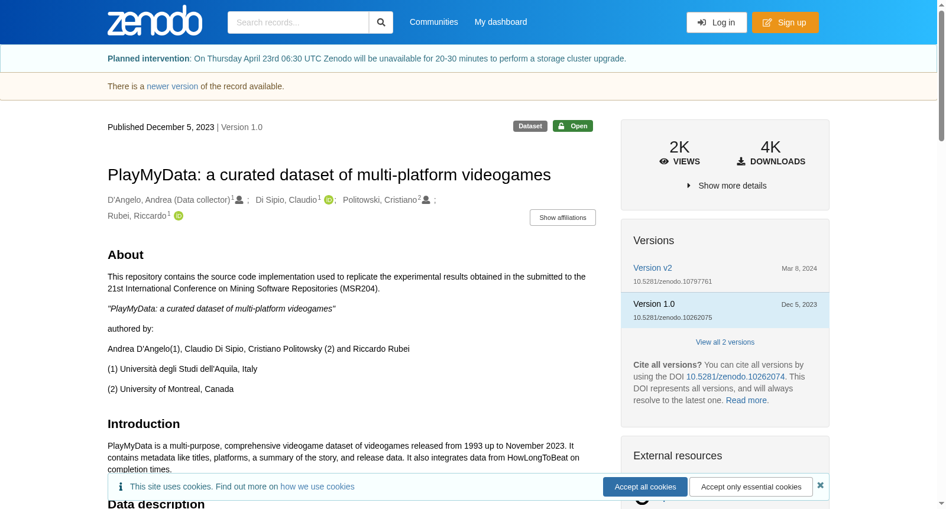This screenshot has width=946, height=509.
Task: Open the how we use cookies link
Action: 318,487
